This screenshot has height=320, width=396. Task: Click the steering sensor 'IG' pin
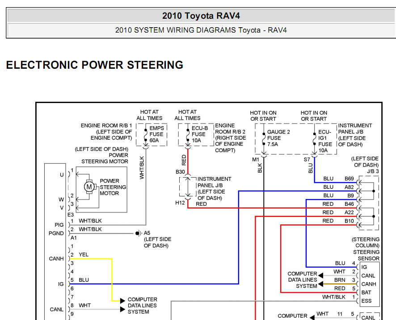(x=364, y=267)
